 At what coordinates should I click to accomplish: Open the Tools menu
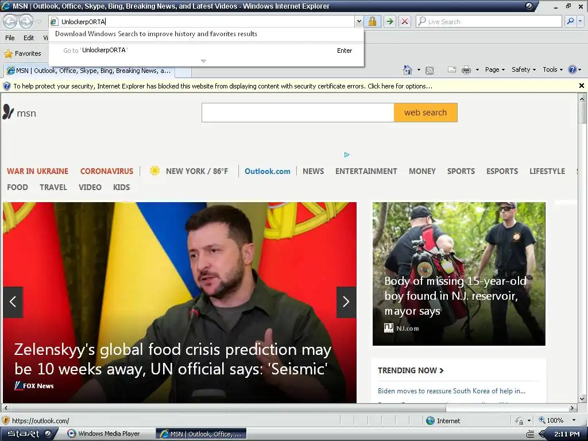[x=553, y=69]
